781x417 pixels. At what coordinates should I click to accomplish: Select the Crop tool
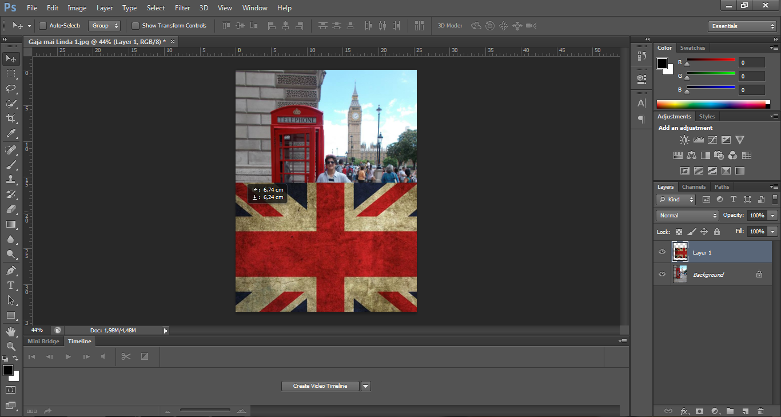pyautogui.click(x=11, y=118)
